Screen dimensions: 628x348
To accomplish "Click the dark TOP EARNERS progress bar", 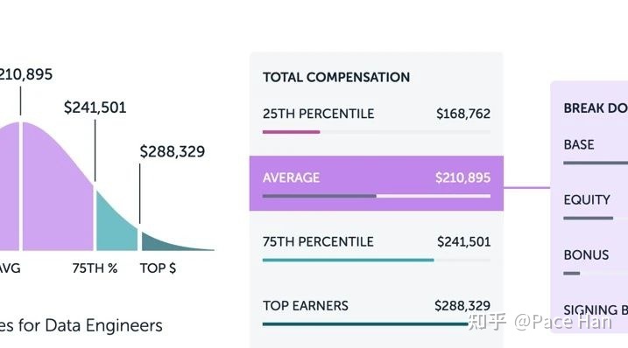I will click(x=365, y=324).
